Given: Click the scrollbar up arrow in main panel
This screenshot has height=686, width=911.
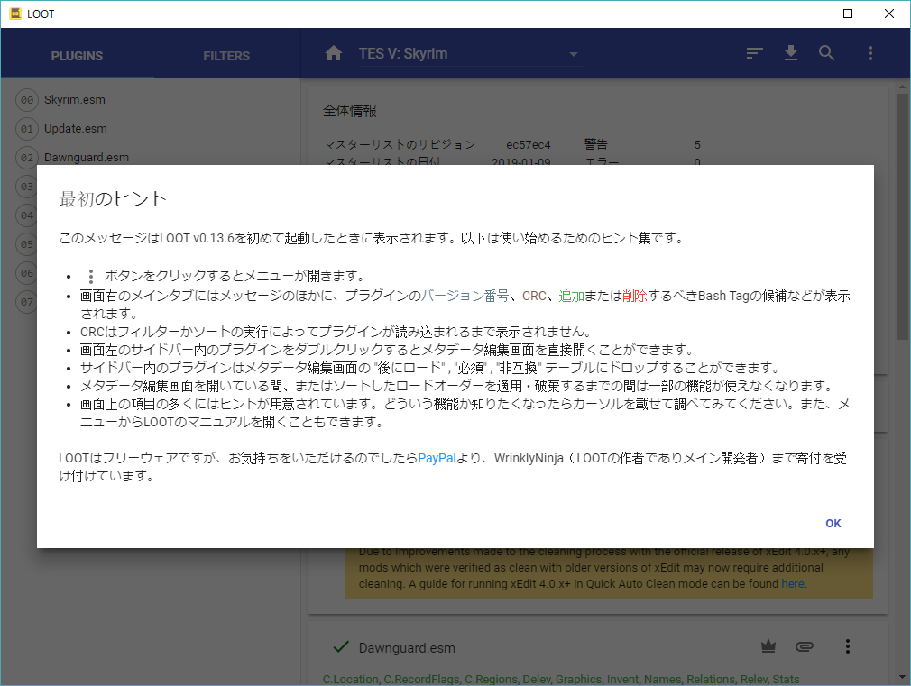Looking at the screenshot, I should [x=902, y=87].
